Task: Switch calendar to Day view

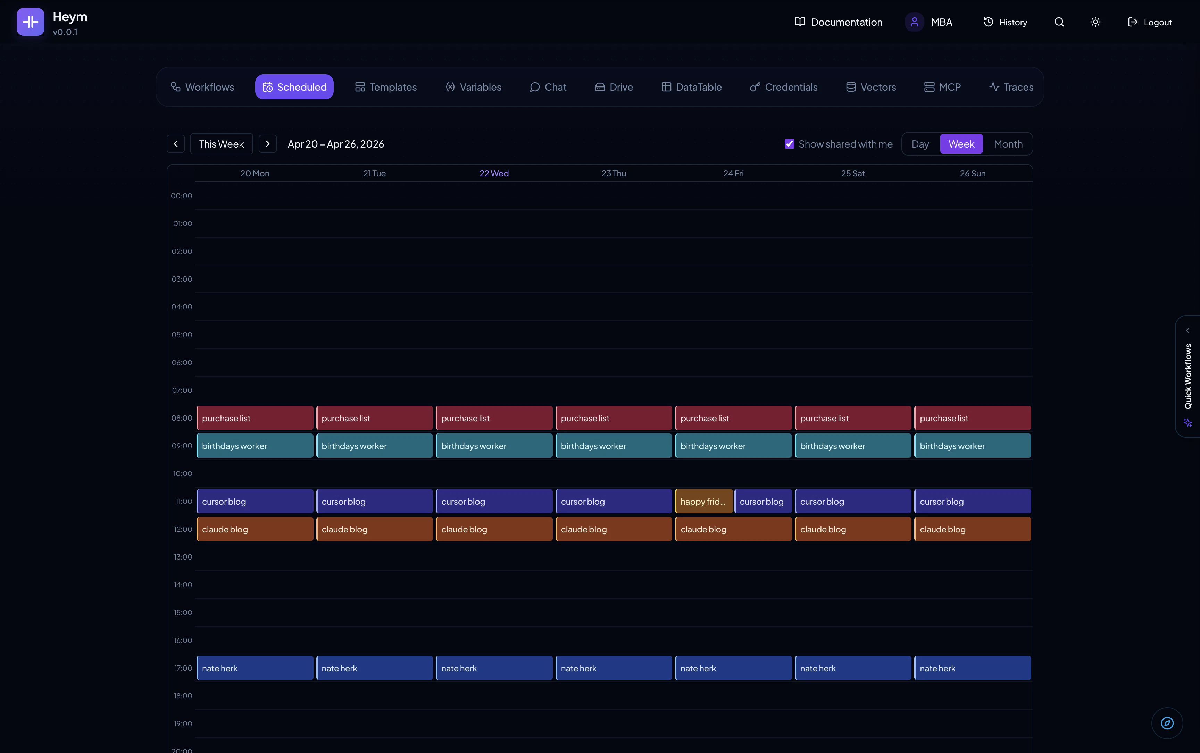Action: 920,143
